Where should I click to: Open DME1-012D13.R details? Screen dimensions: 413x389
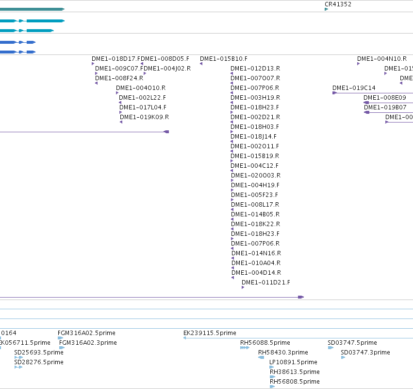pyautogui.click(x=255, y=69)
